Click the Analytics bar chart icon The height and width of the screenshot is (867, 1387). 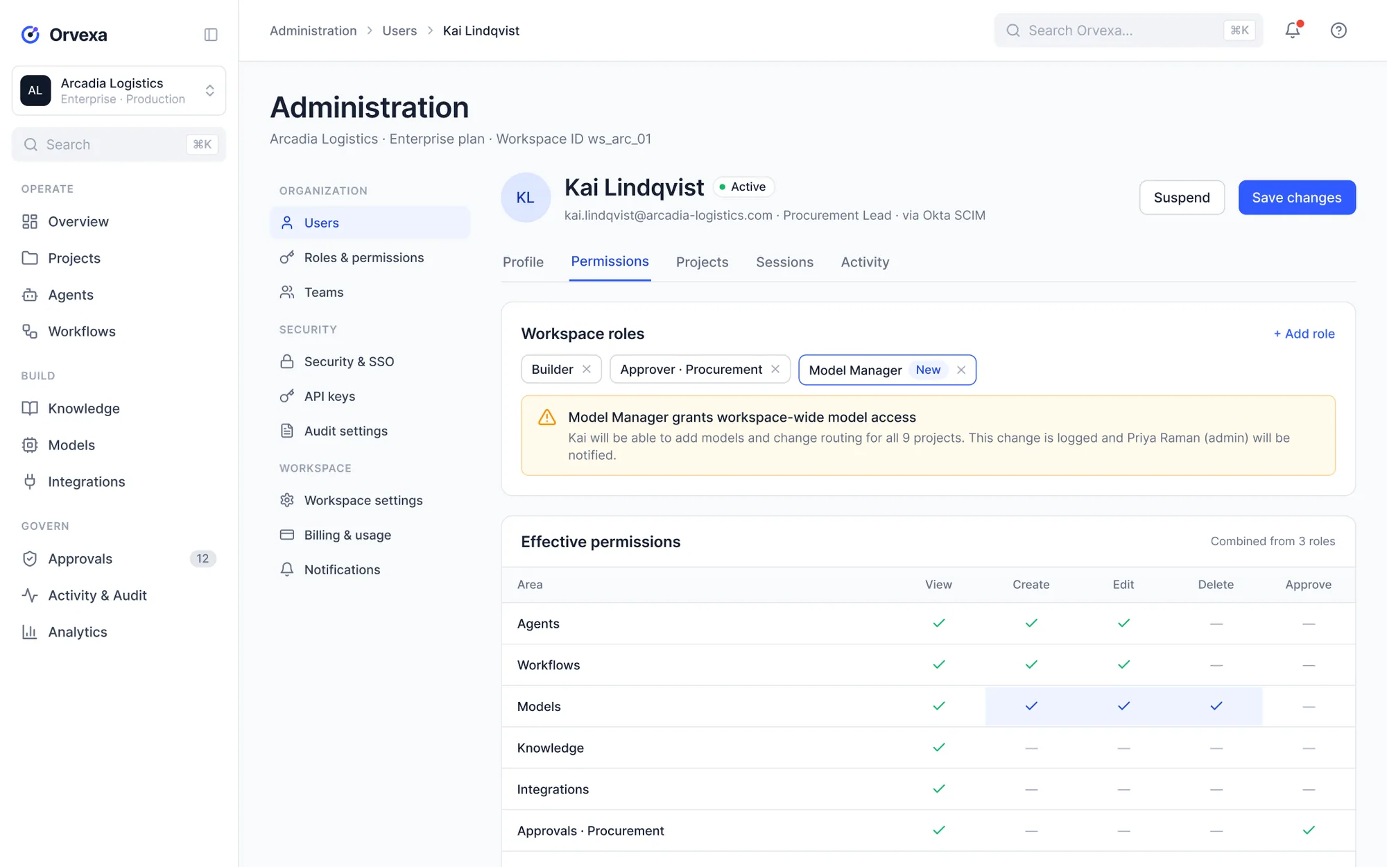pos(30,633)
